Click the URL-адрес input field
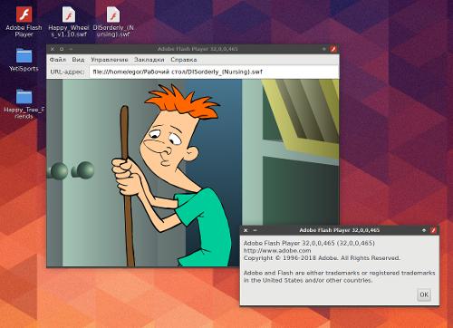Screen dimensions: 453x328 [214, 72]
